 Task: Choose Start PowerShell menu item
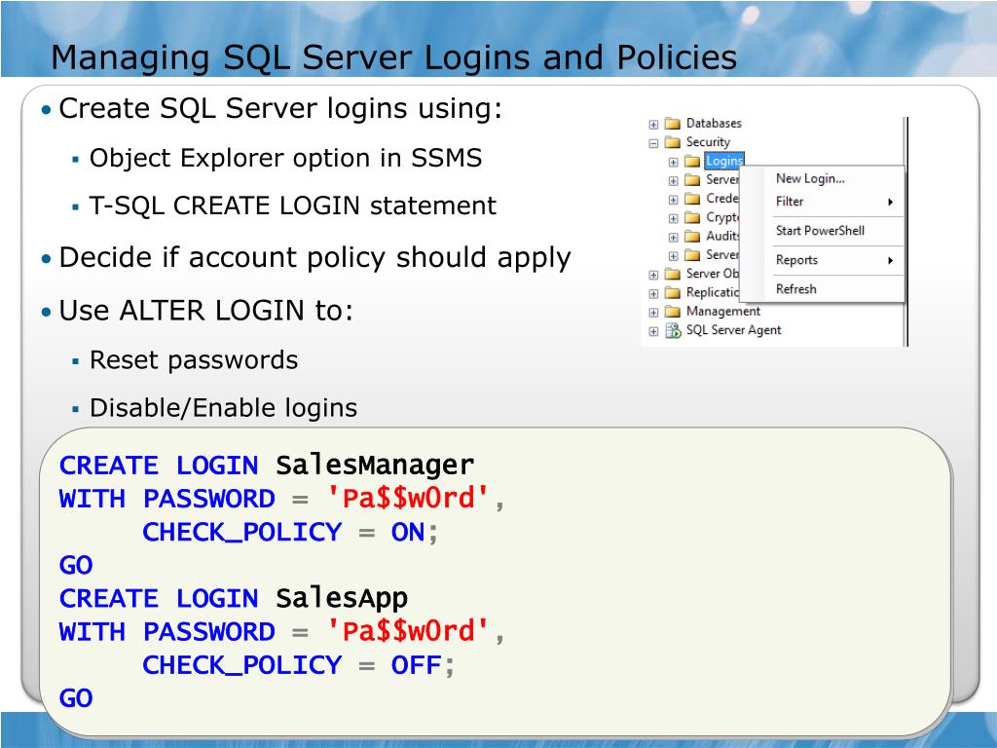pyautogui.click(x=820, y=231)
